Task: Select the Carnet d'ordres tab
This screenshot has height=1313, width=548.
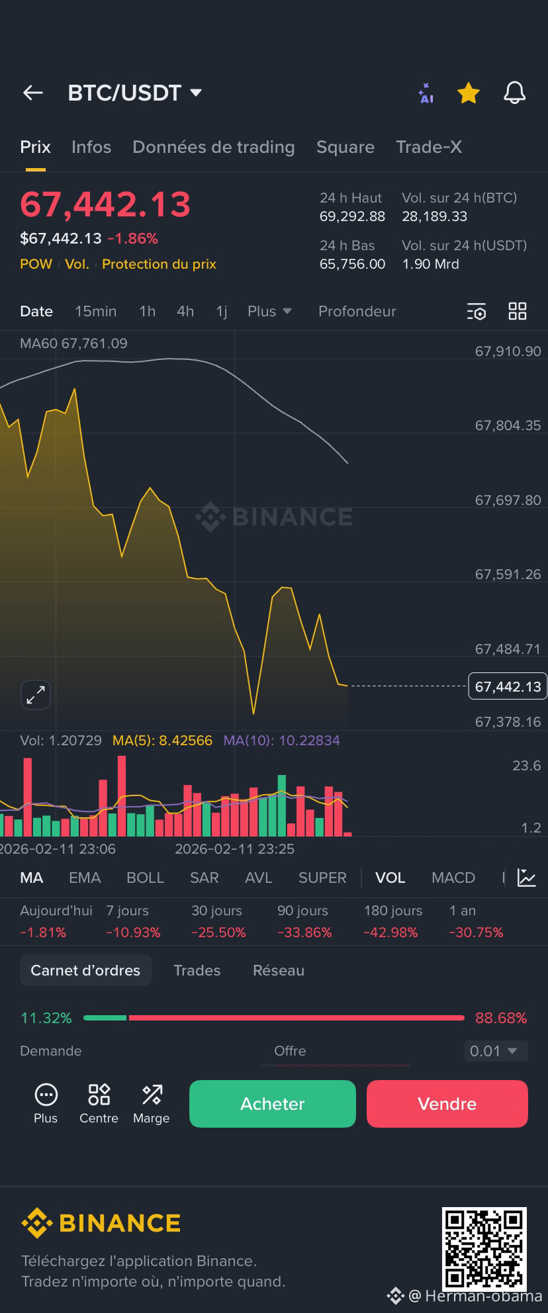Action: point(85,970)
